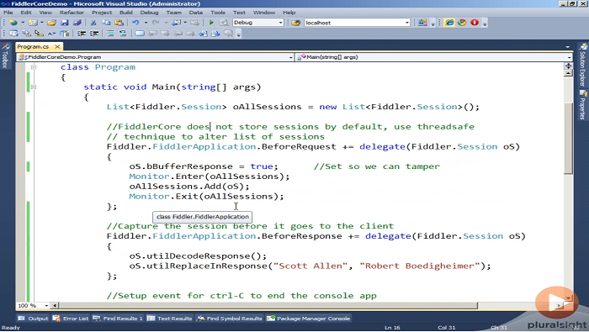This screenshot has height=332, width=589.
Task: Open the New Project icon dropdown arrow
Action: coord(23,23)
